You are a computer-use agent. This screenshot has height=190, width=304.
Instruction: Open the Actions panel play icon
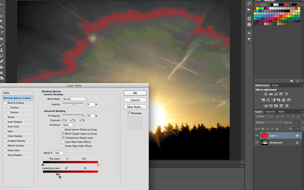pyautogui.click(x=249, y=9)
